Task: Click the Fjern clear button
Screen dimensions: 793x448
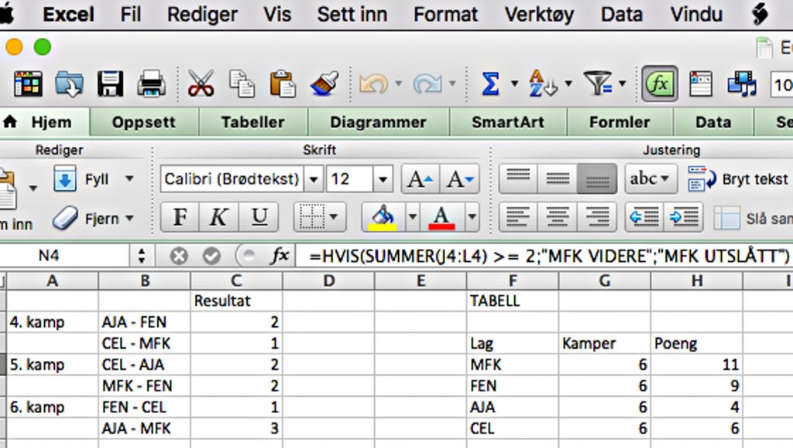Action: tap(94, 219)
